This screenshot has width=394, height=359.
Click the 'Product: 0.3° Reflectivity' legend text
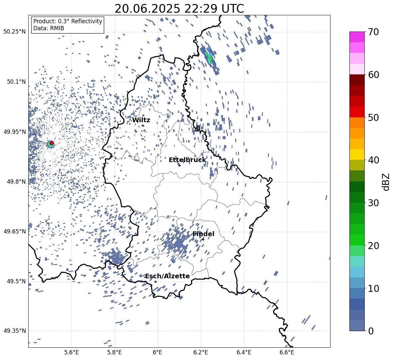point(68,21)
